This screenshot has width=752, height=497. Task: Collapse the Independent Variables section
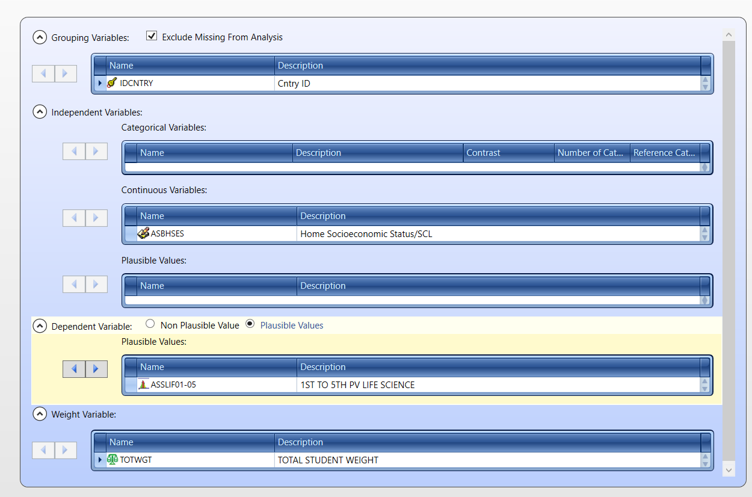[40, 112]
